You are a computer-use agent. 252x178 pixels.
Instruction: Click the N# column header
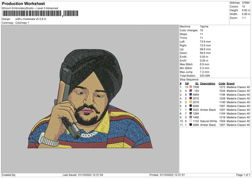pos(186,84)
